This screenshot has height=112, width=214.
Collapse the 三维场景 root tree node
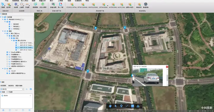1,17
